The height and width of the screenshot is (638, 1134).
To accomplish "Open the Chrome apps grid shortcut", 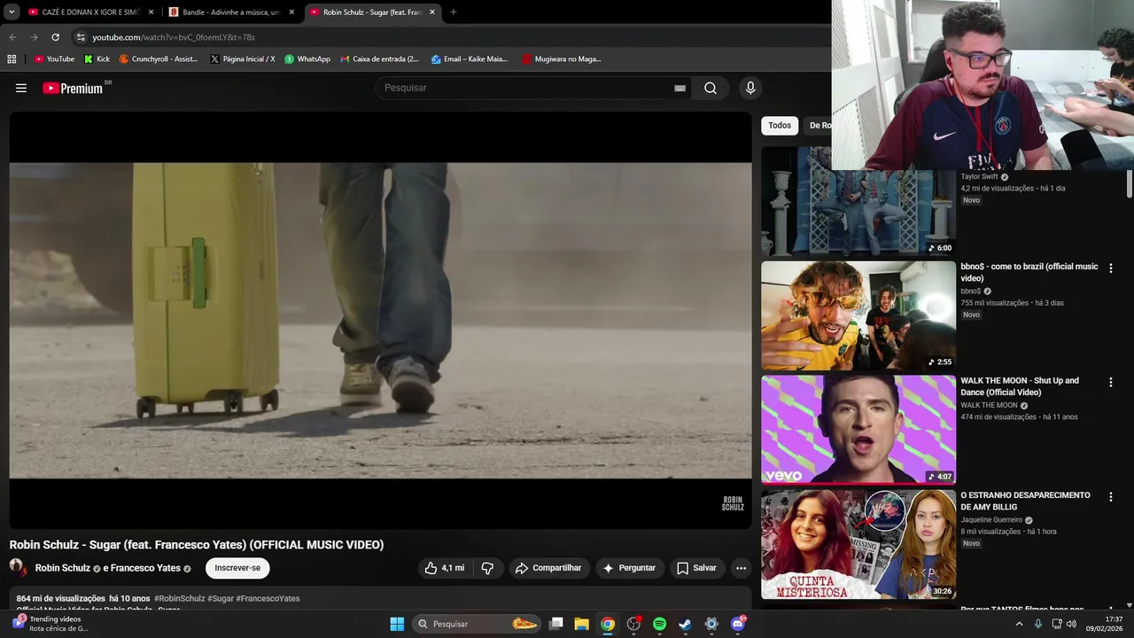I will click(x=12, y=59).
